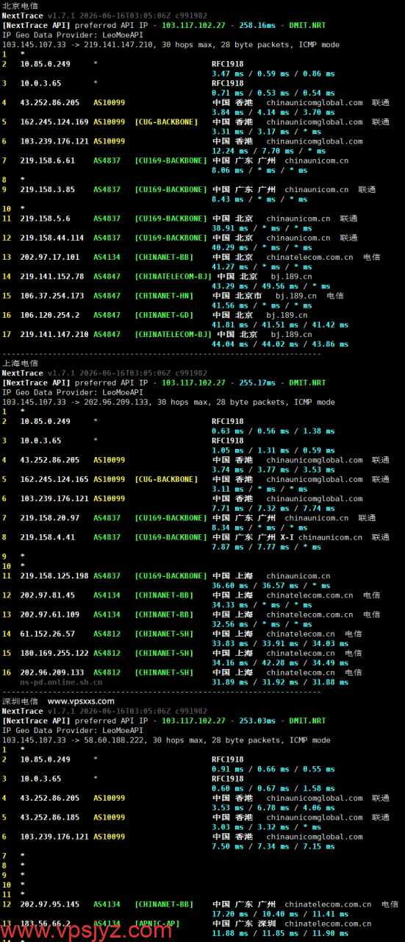Select hop IP 106.120.254.2
Viewport: 405px width, 942px height.
50,315
